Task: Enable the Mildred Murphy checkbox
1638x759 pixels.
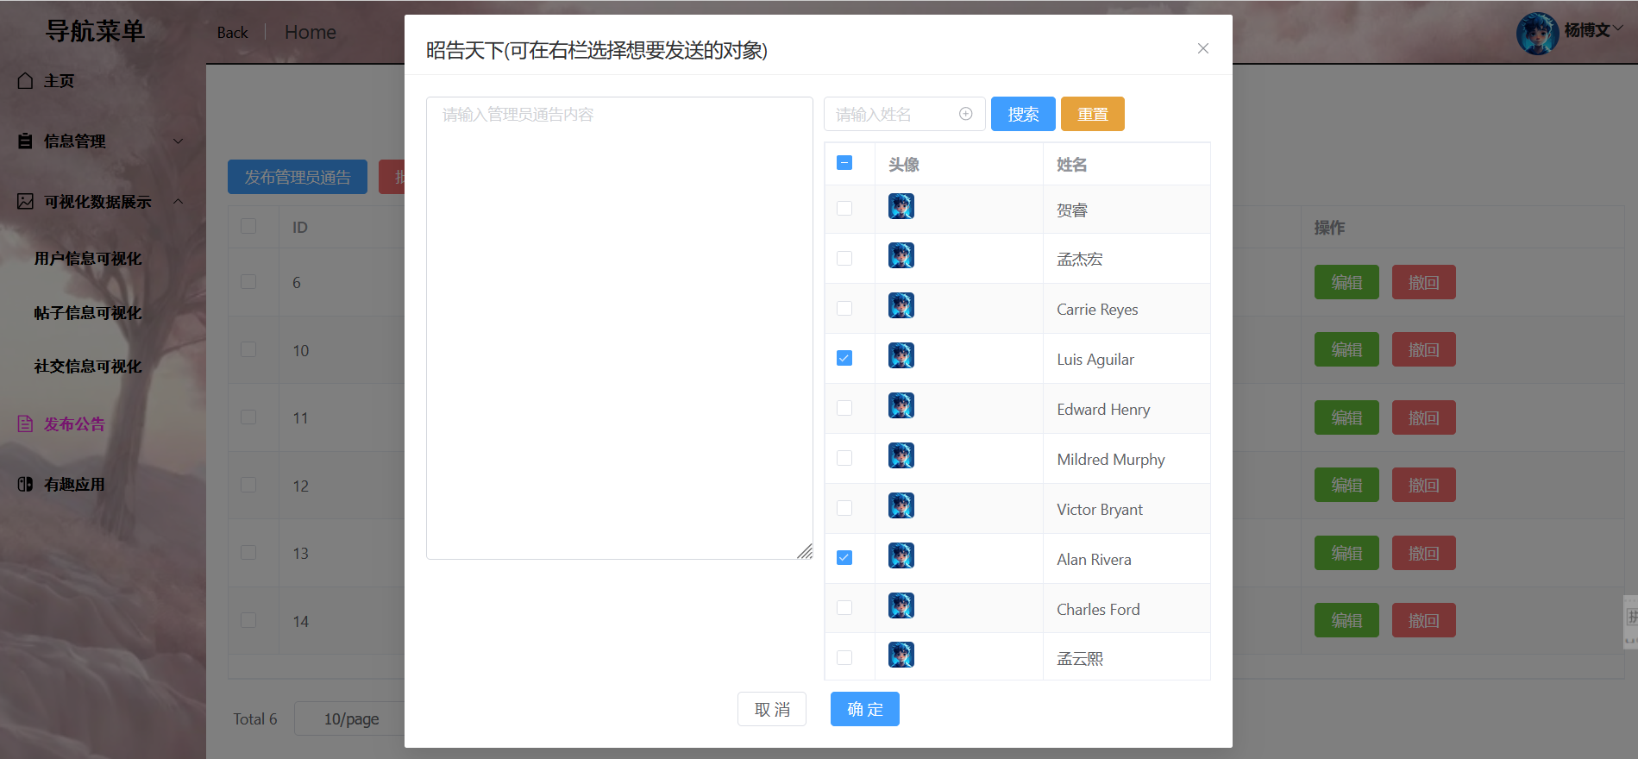Action: 844,457
